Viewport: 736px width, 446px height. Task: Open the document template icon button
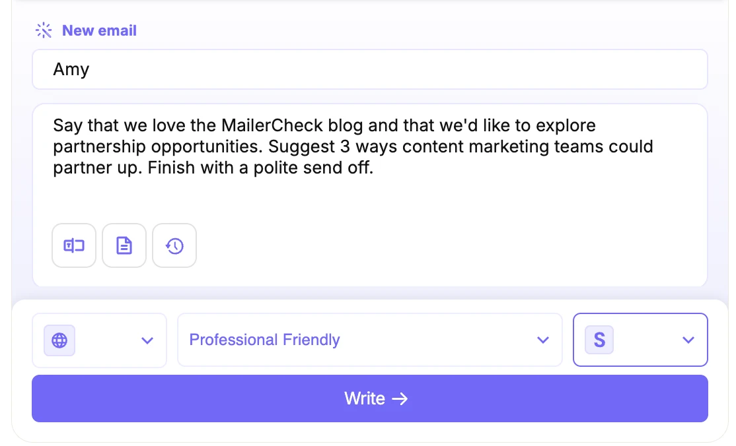[124, 246]
